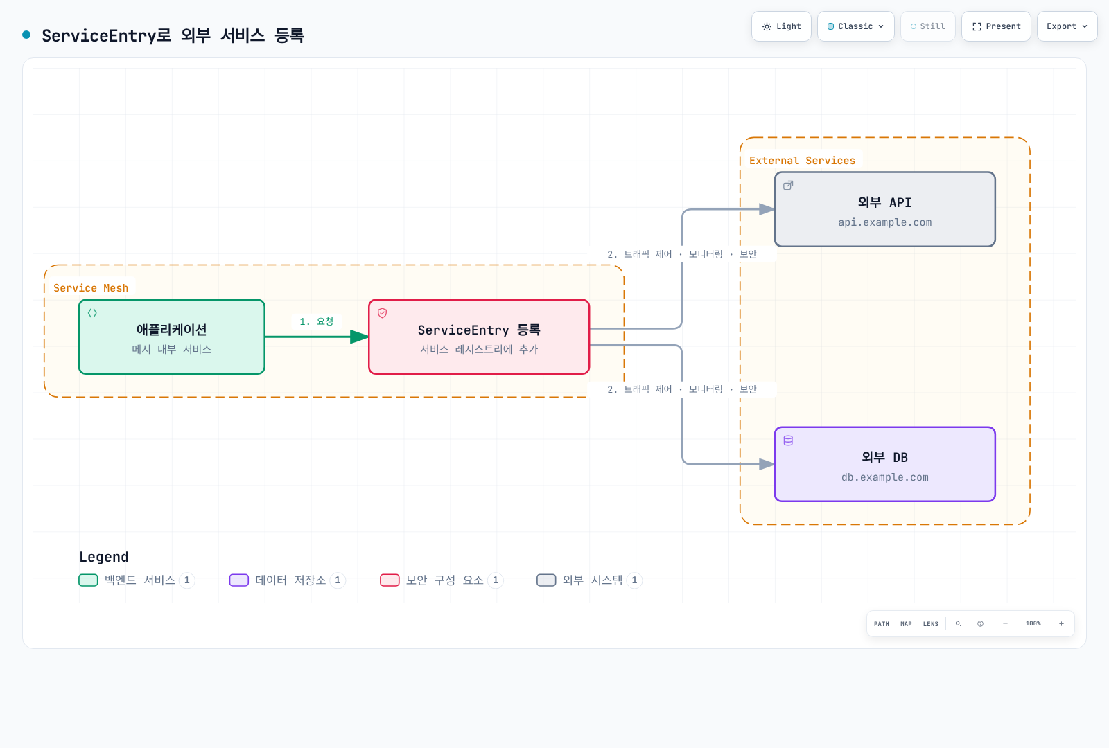The width and height of the screenshot is (1109, 748).
Task: Toggle the Still animation button
Action: [927, 26]
